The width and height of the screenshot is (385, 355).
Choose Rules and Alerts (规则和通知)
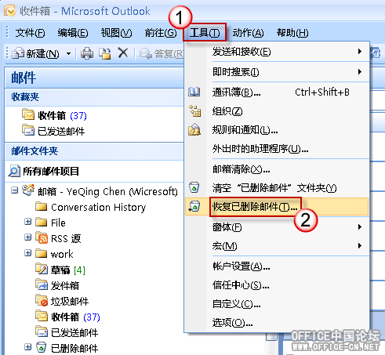pyautogui.click(x=277, y=129)
